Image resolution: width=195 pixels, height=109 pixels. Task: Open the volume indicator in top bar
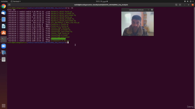188,1
